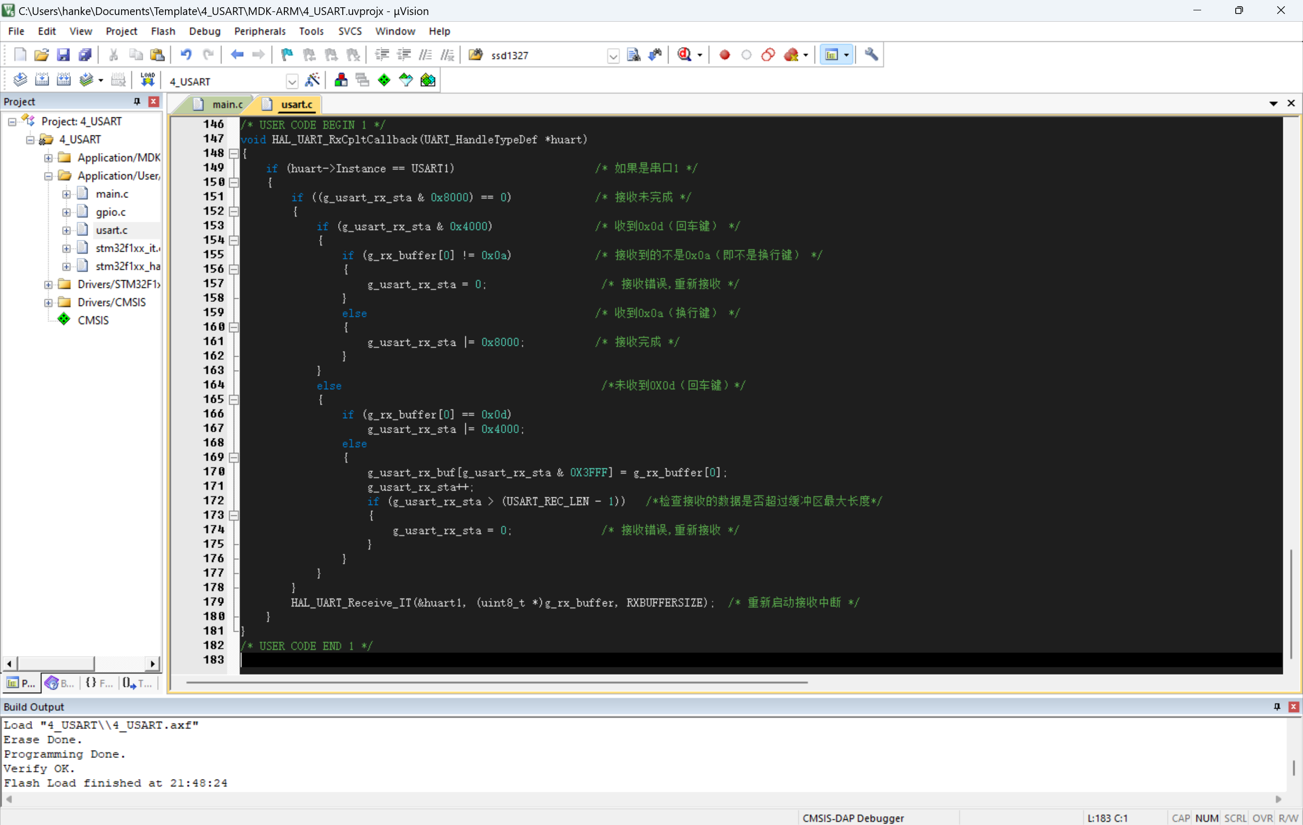Image resolution: width=1303 pixels, height=825 pixels.
Task: Click the Manage Project Items icon
Action: click(341, 80)
